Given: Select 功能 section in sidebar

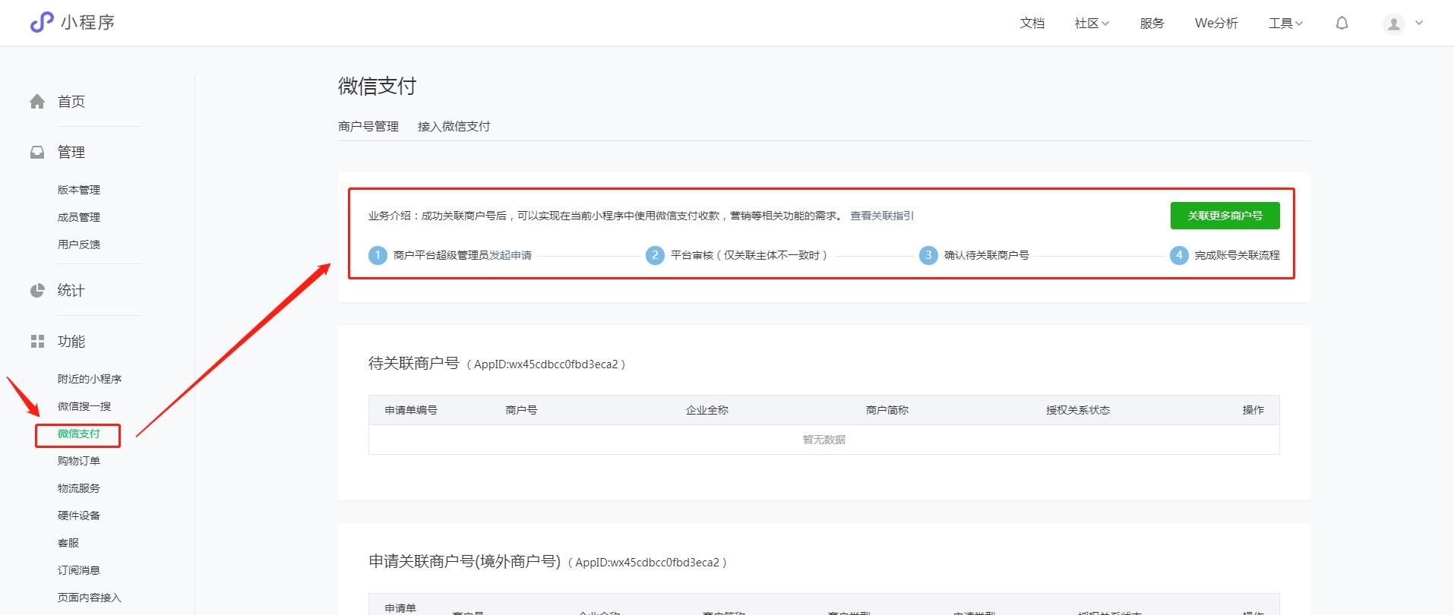Looking at the screenshot, I should coord(71,341).
